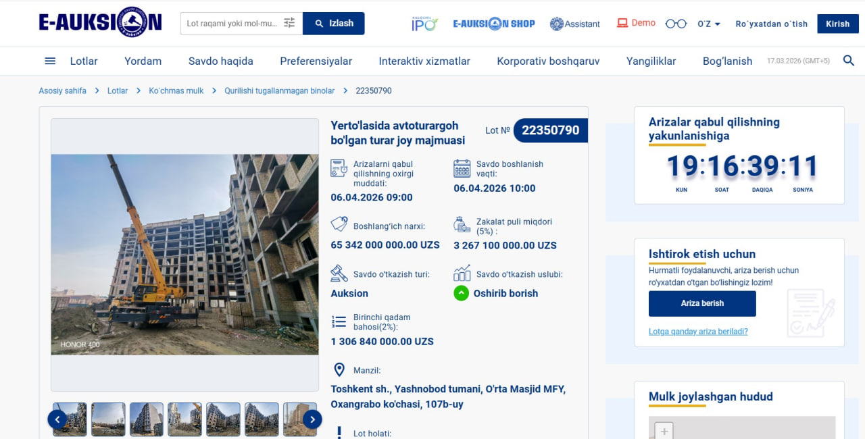Open 'Lotga qanday ariza beriladi?' link
865x439 pixels.
697,332
